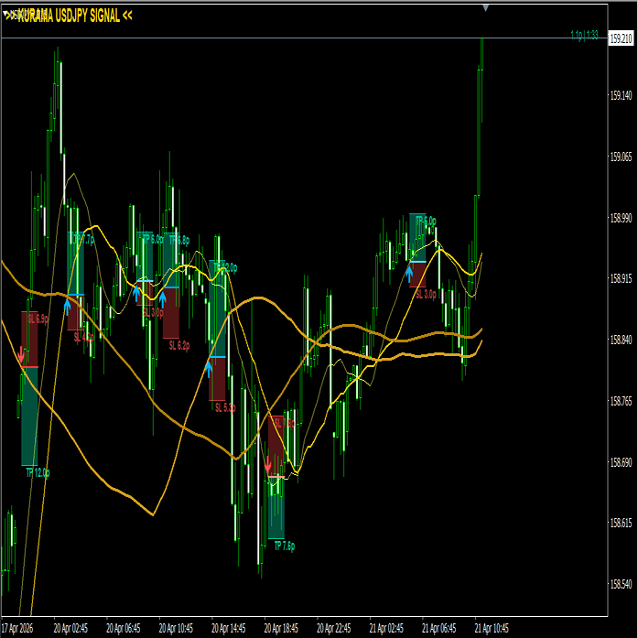This screenshot has height=638, width=638.
Task: Click time axis label 20 Apr 10:45
Action: (176, 628)
